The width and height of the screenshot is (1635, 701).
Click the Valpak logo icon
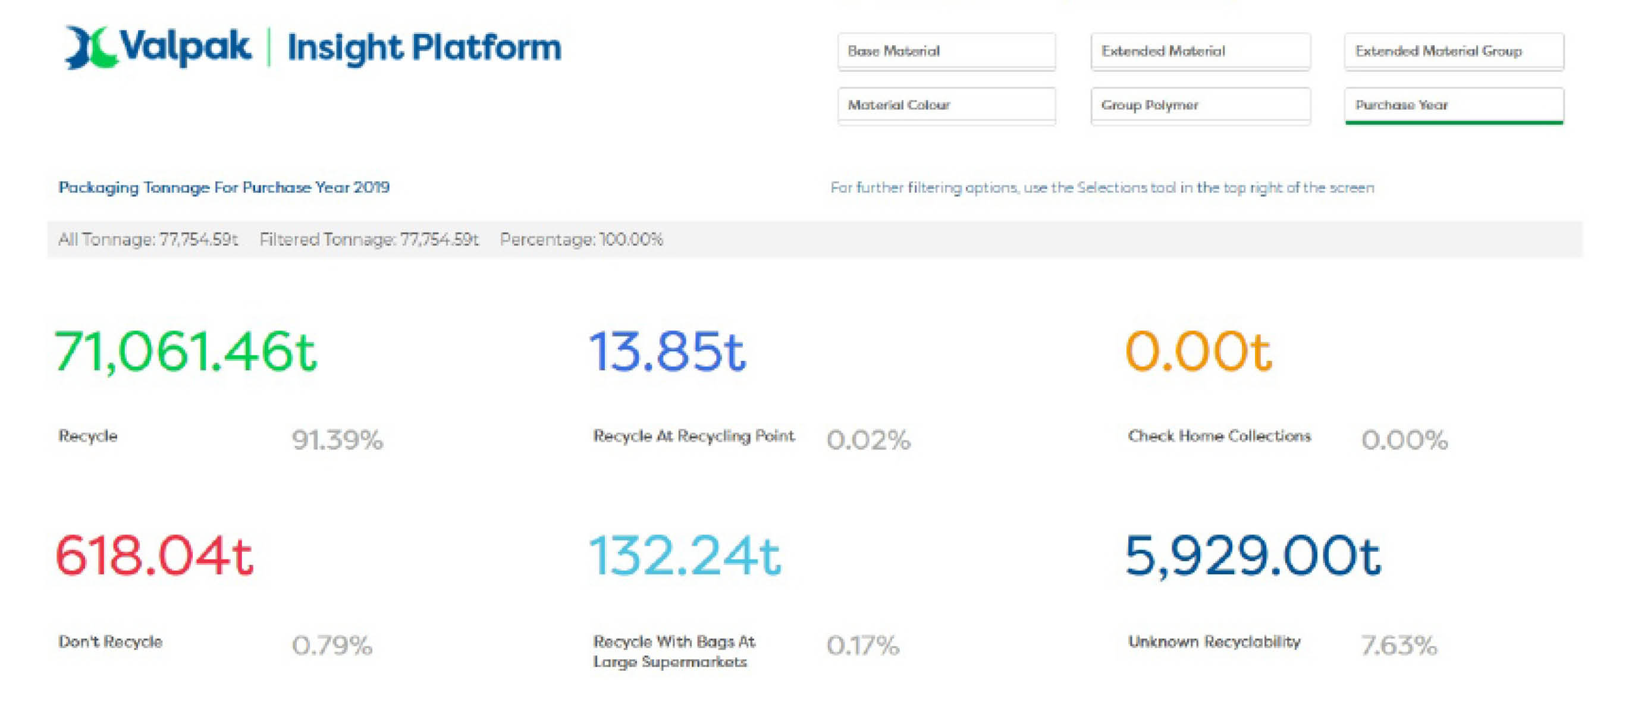(x=92, y=47)
